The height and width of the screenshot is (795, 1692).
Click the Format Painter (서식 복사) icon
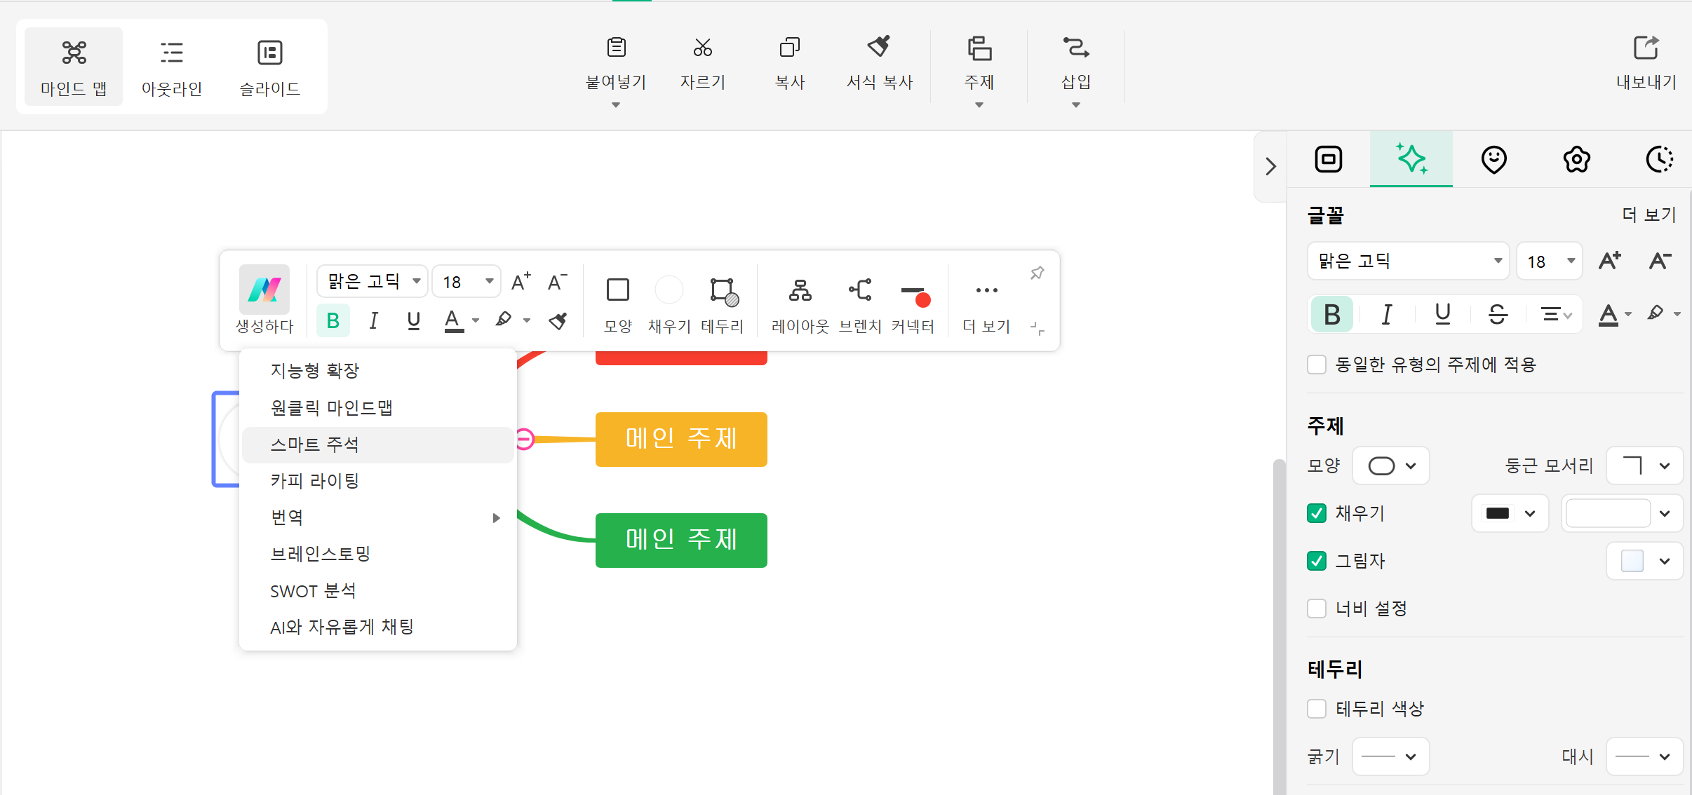[879, 47]
